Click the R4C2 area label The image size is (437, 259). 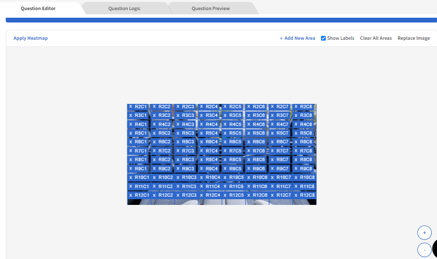(x=164, y=124)
